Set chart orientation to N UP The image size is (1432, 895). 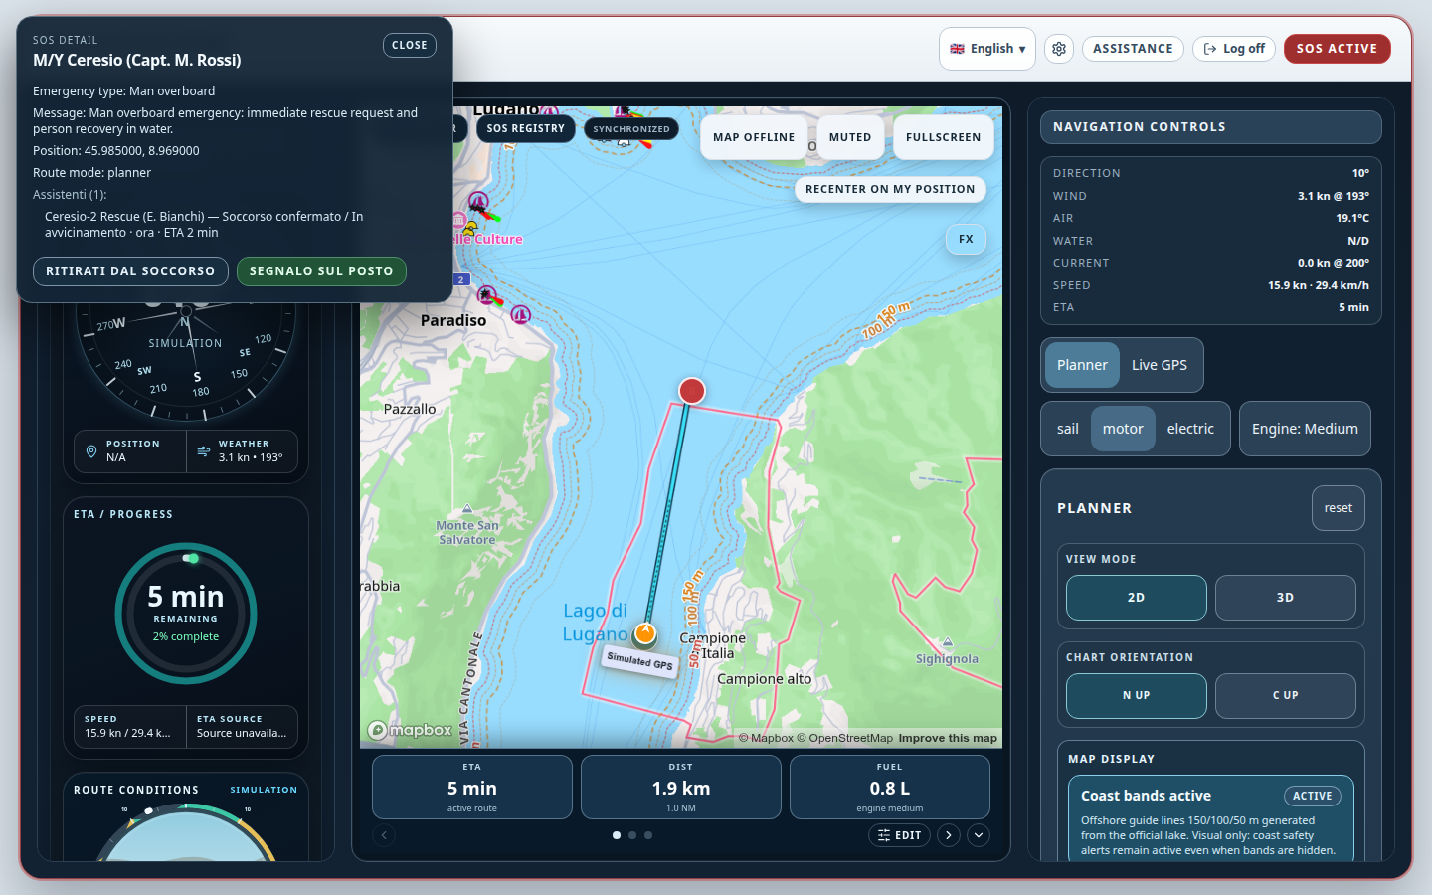point(1136,696)
